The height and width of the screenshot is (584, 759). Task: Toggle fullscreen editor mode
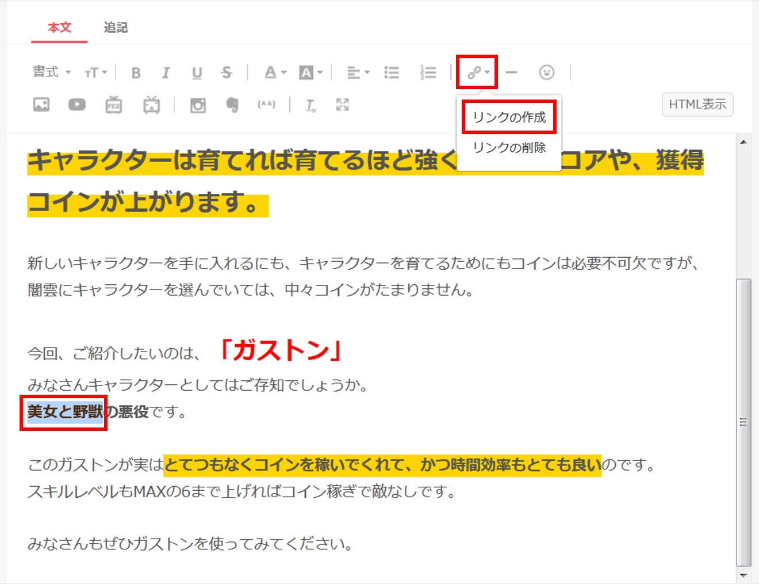[343, 104]
